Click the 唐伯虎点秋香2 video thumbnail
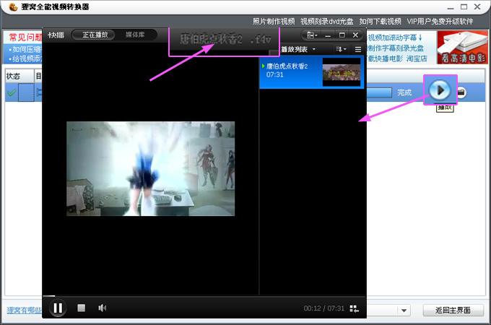Image resolution: width=491 pixels, height=325 pixels. tap(342, 72)
